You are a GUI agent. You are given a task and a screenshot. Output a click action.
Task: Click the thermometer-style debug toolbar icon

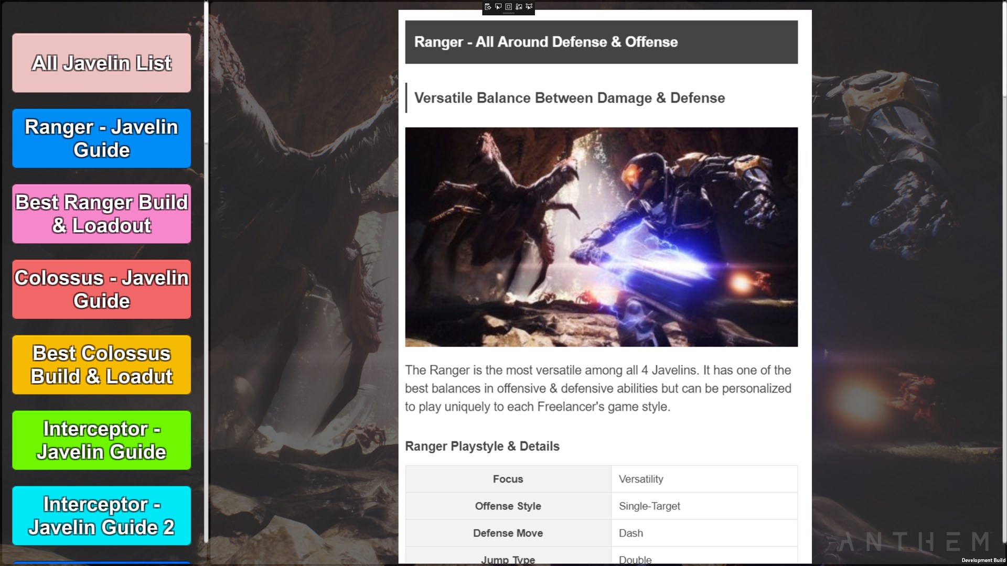[519, 7]
